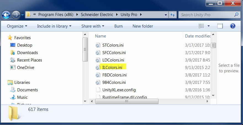Viewport: 243px width, 125px height.
Task: Expand arrow after Program Files (x86)
Action: (77, 15)
